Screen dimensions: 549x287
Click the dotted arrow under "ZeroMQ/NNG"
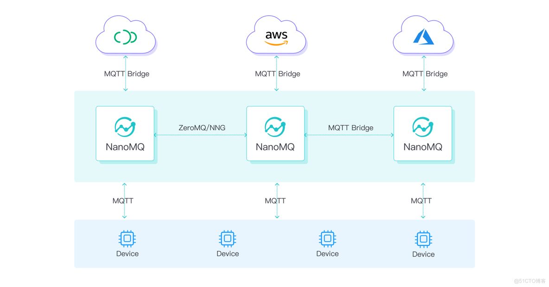click(201, 135)
